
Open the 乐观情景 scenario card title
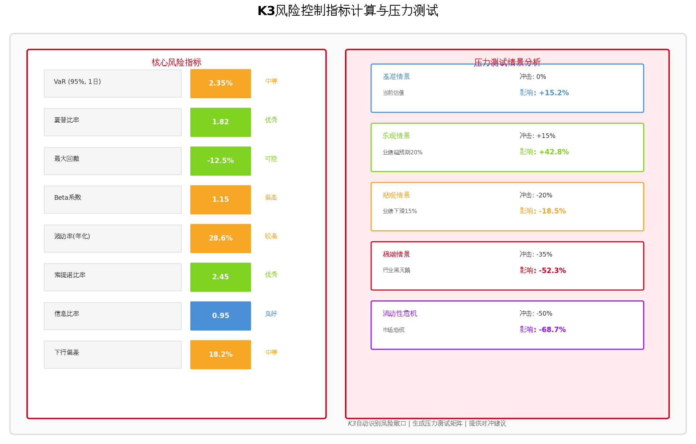tap(396, 136)
